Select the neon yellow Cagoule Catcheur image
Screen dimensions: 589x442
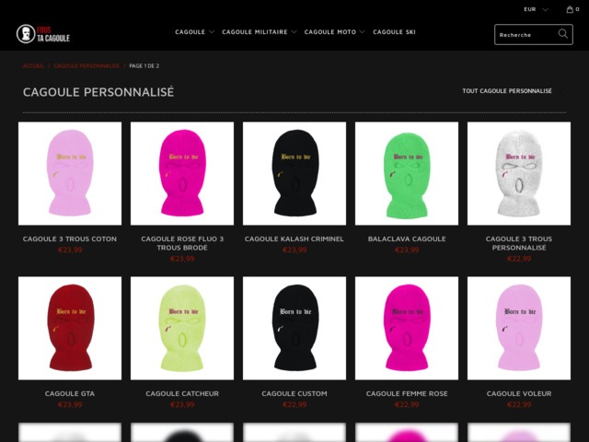point(182,328)
